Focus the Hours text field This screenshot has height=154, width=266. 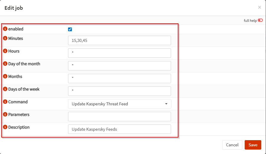pos(120,53)
